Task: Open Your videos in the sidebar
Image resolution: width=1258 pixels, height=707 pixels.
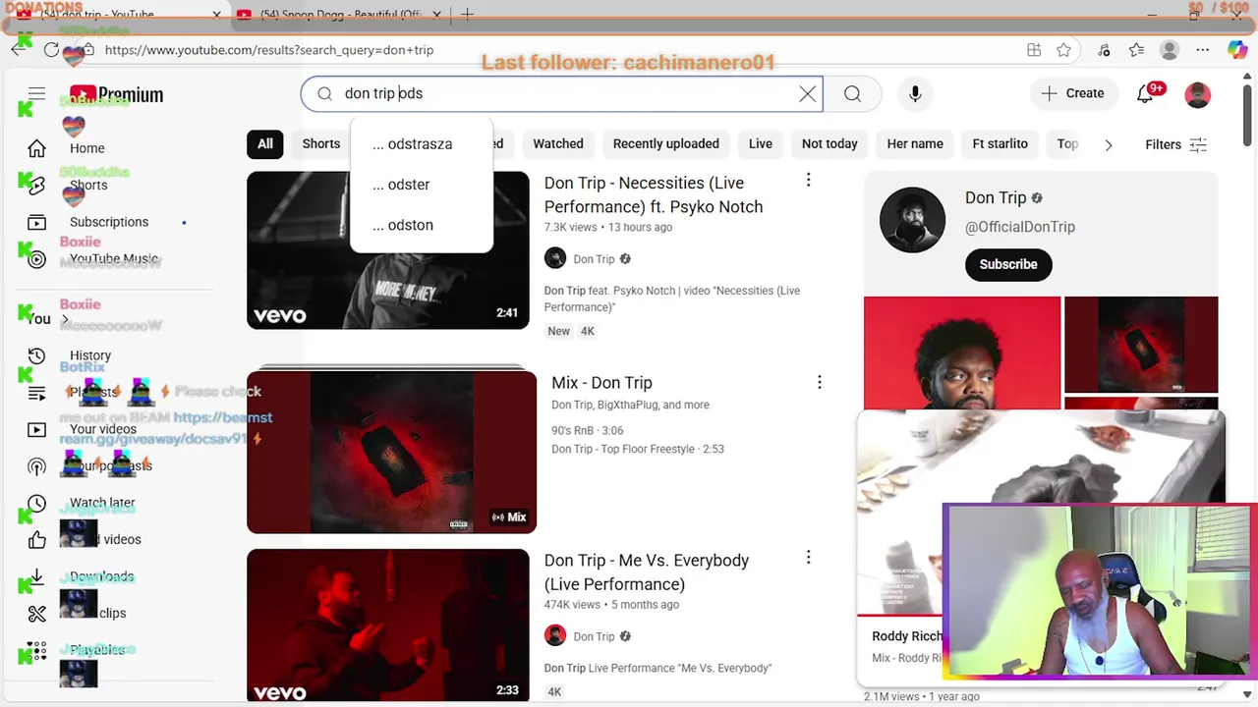Action: [x=102, y=429]
